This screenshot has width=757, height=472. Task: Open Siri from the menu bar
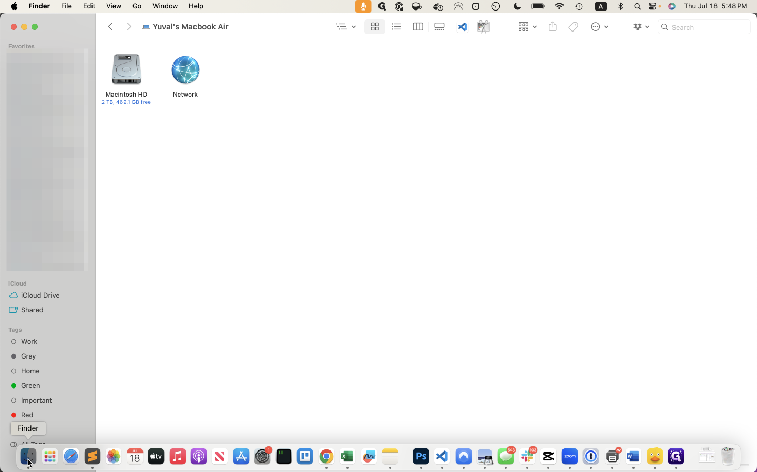(x=672, y=6)
